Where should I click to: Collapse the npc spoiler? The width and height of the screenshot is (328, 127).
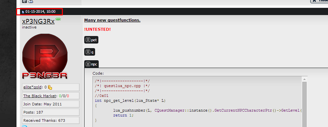(91, 64)
